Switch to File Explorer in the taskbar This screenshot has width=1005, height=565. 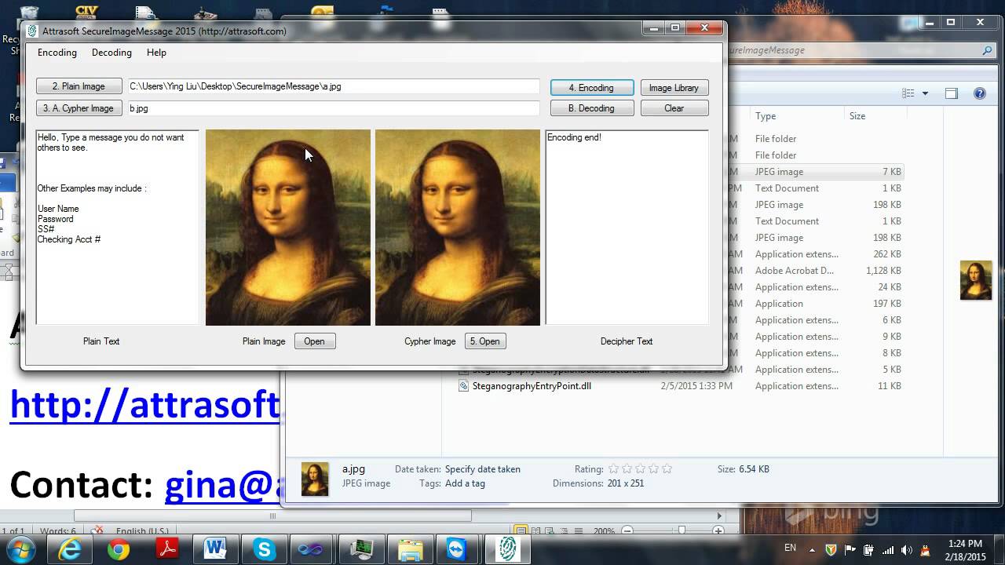pos(409,549)
